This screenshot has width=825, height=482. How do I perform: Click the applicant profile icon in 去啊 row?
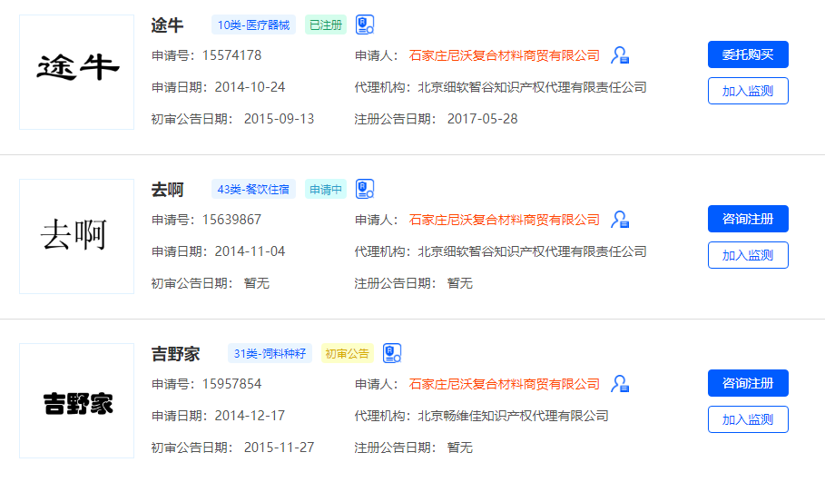pos(620,220)
